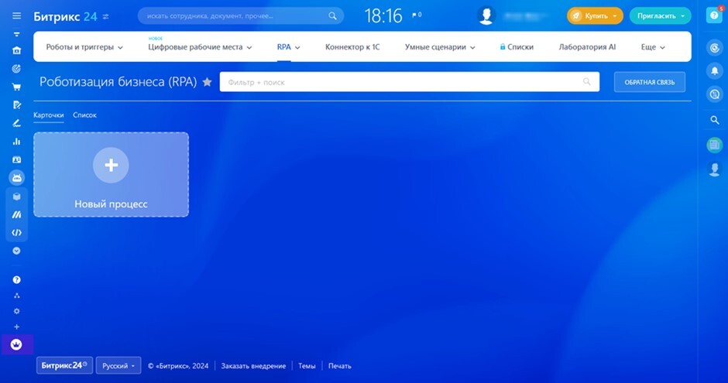This screenshot has width=728, height=383.
Task: Open the Купить dropdown button
Action: point(595,15)
